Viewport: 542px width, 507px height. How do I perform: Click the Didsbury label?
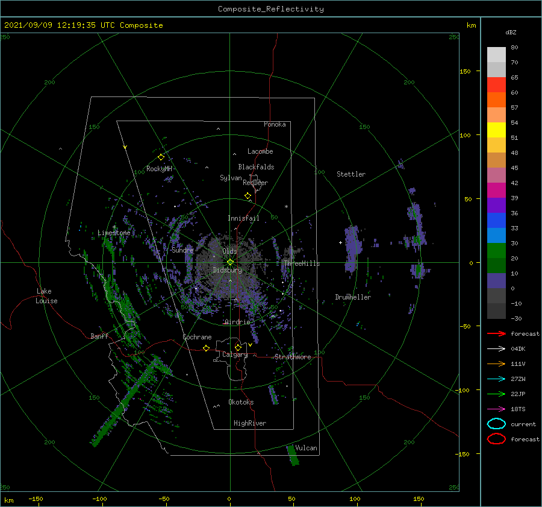click(227, 270)
